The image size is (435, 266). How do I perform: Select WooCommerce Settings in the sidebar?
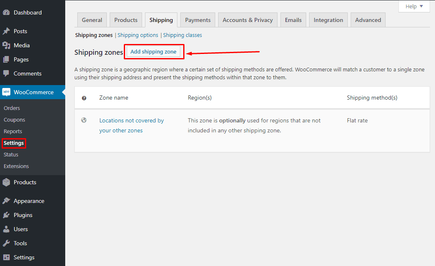pyautogui.click(x=14, y=143)
